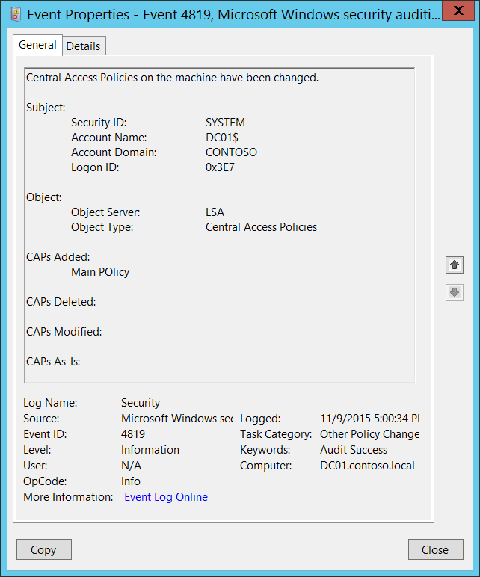Viewport: 480px width, 577px height.
Task: Click the 'Security ID:' field label
Action: 99,122
